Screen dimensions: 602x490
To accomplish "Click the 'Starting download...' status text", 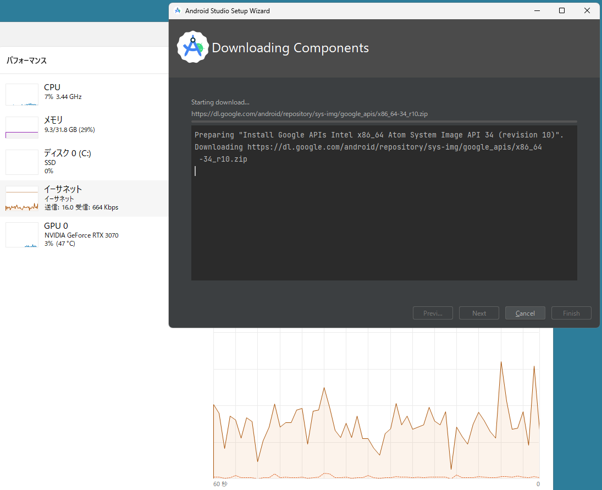I will coord(220,102).
